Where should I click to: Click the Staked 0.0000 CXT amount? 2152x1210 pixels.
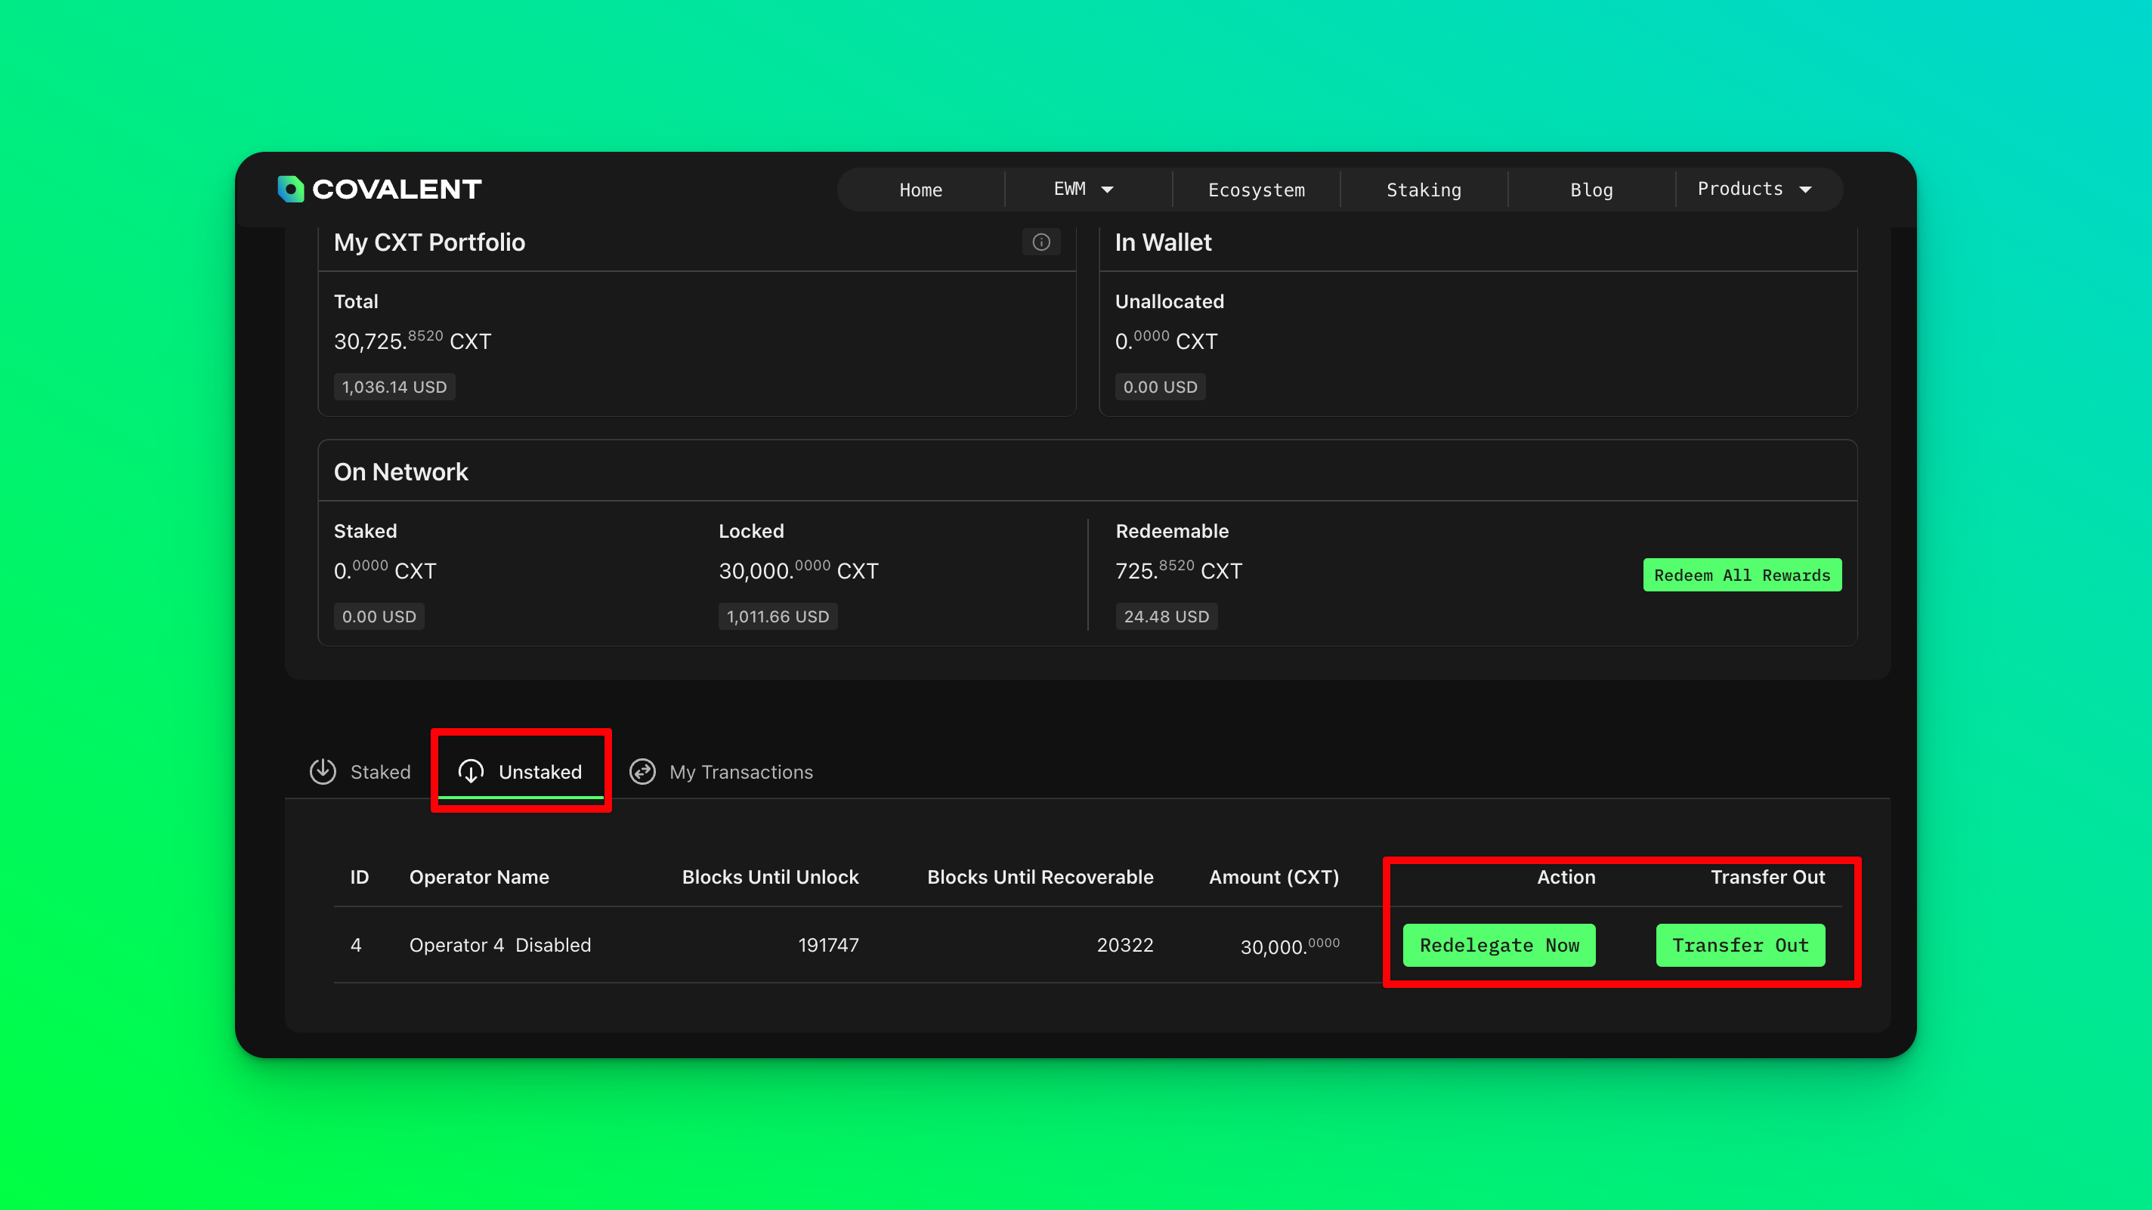click(385, 570)
